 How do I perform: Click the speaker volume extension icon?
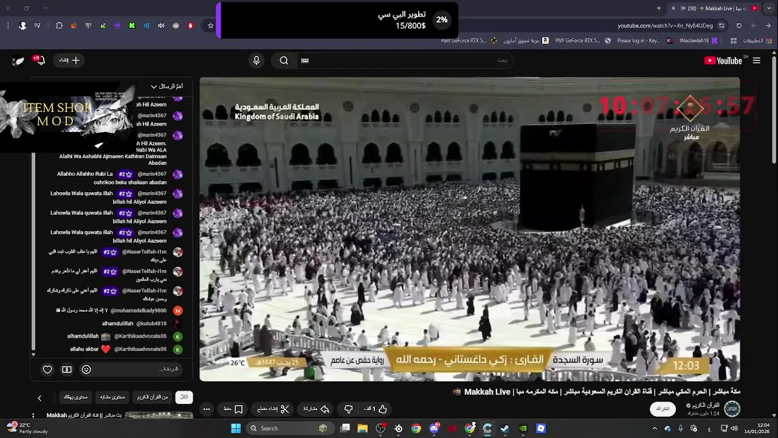161,26
